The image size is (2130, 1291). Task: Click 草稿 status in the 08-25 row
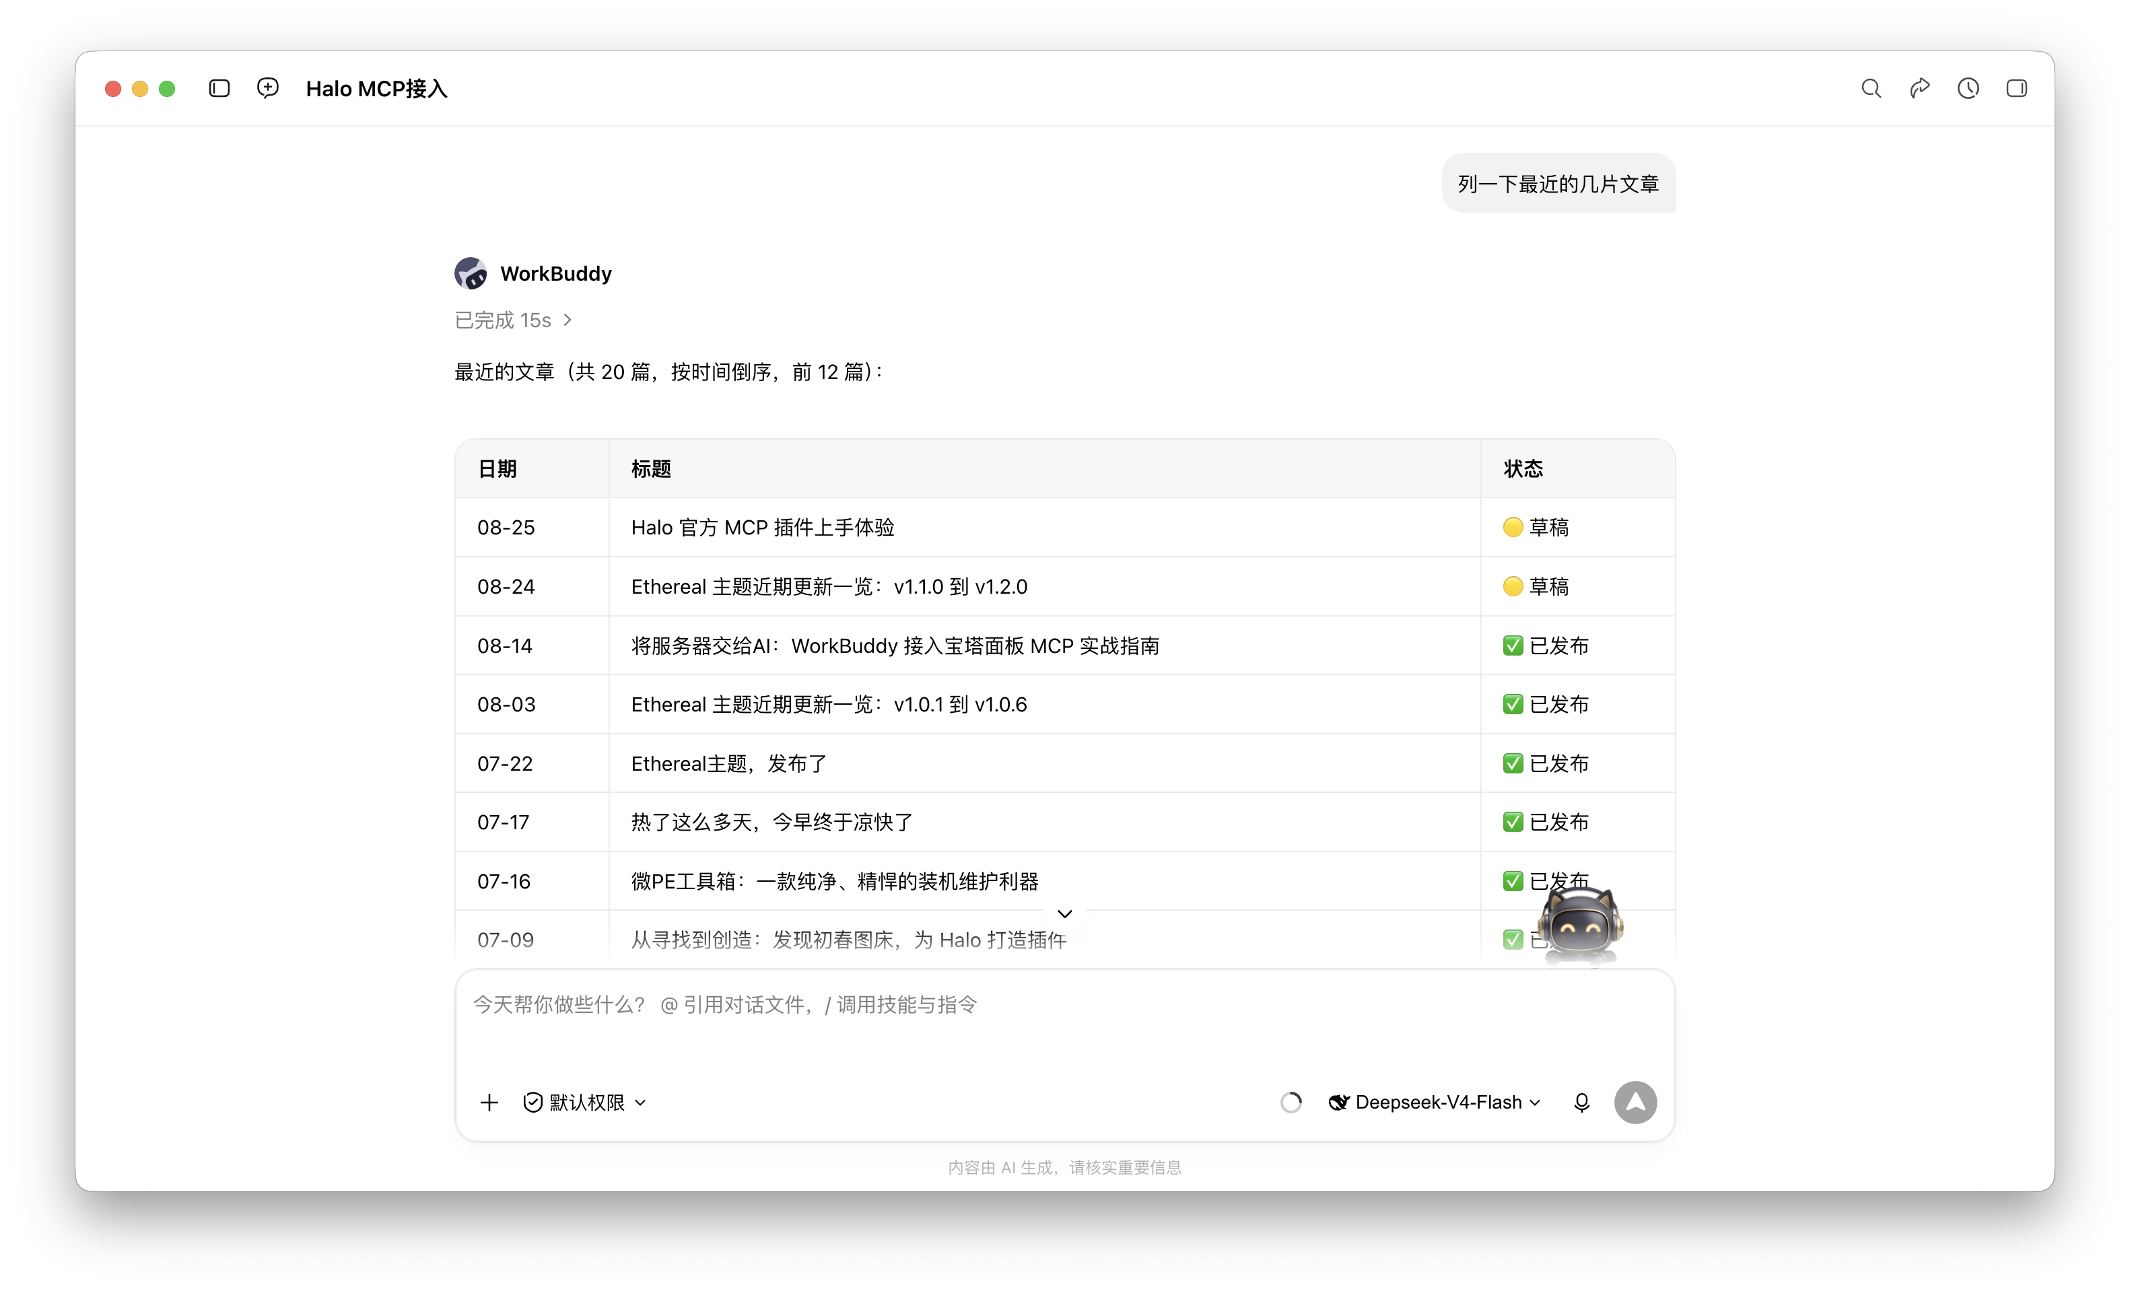pos(1536,528)
